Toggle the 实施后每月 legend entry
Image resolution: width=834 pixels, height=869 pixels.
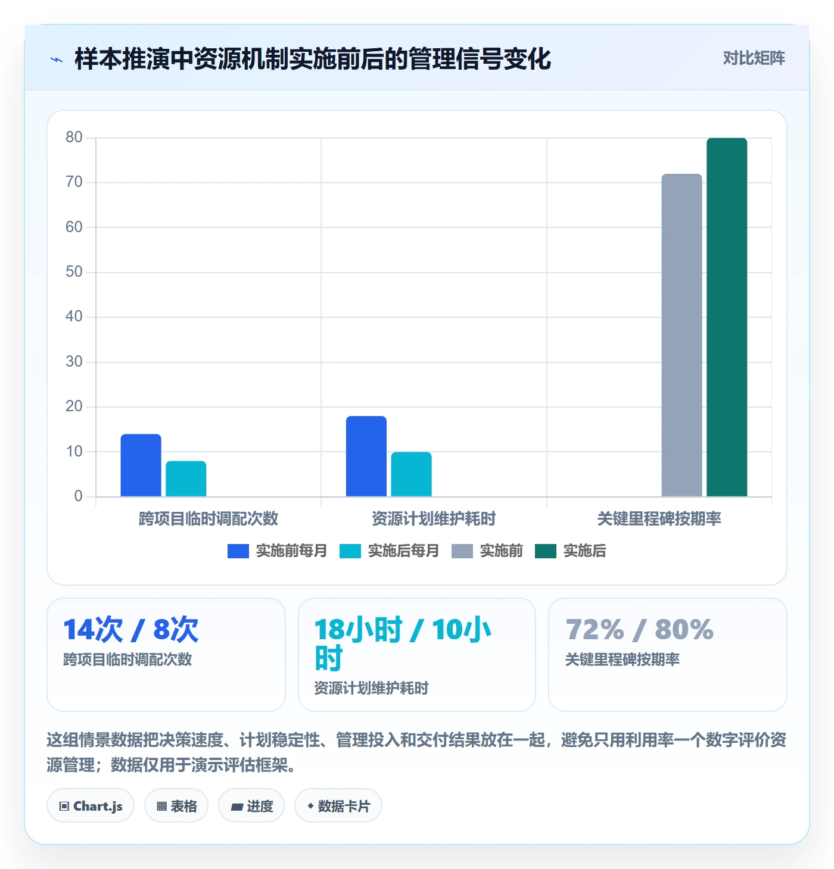pos(390,551)
